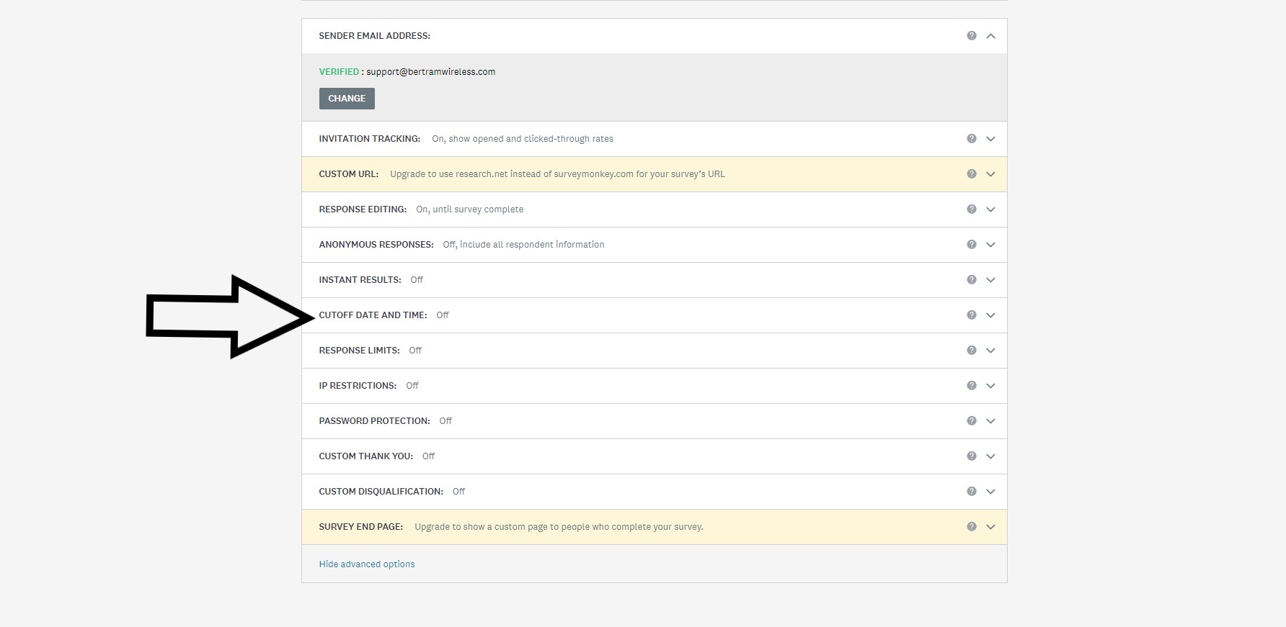Expand Custom Thank You chevron
The image size is (1286, 627).
tap(990, 456)
